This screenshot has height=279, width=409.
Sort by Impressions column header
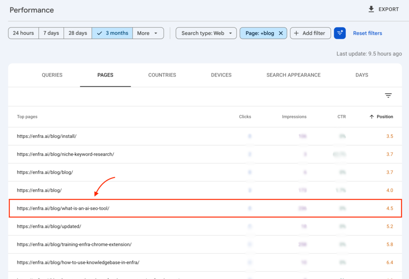click(294, 117)
